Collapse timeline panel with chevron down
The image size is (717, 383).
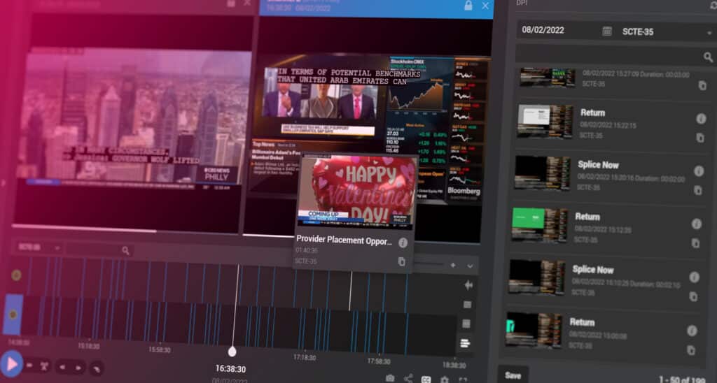tap(470, 266)
